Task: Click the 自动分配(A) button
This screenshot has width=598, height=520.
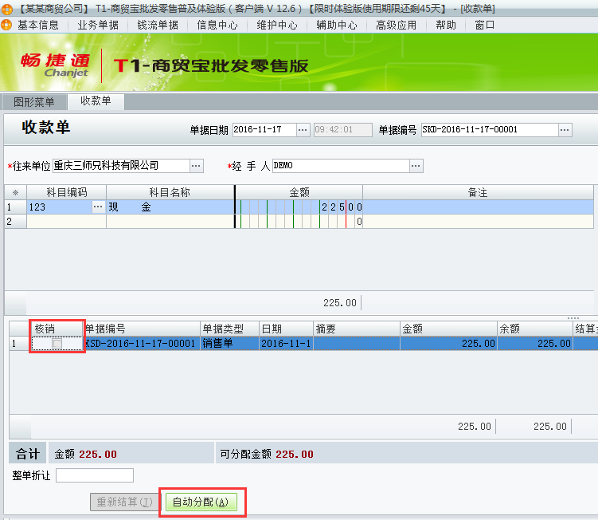Action: pyautogui.click(x=201, y=502)
